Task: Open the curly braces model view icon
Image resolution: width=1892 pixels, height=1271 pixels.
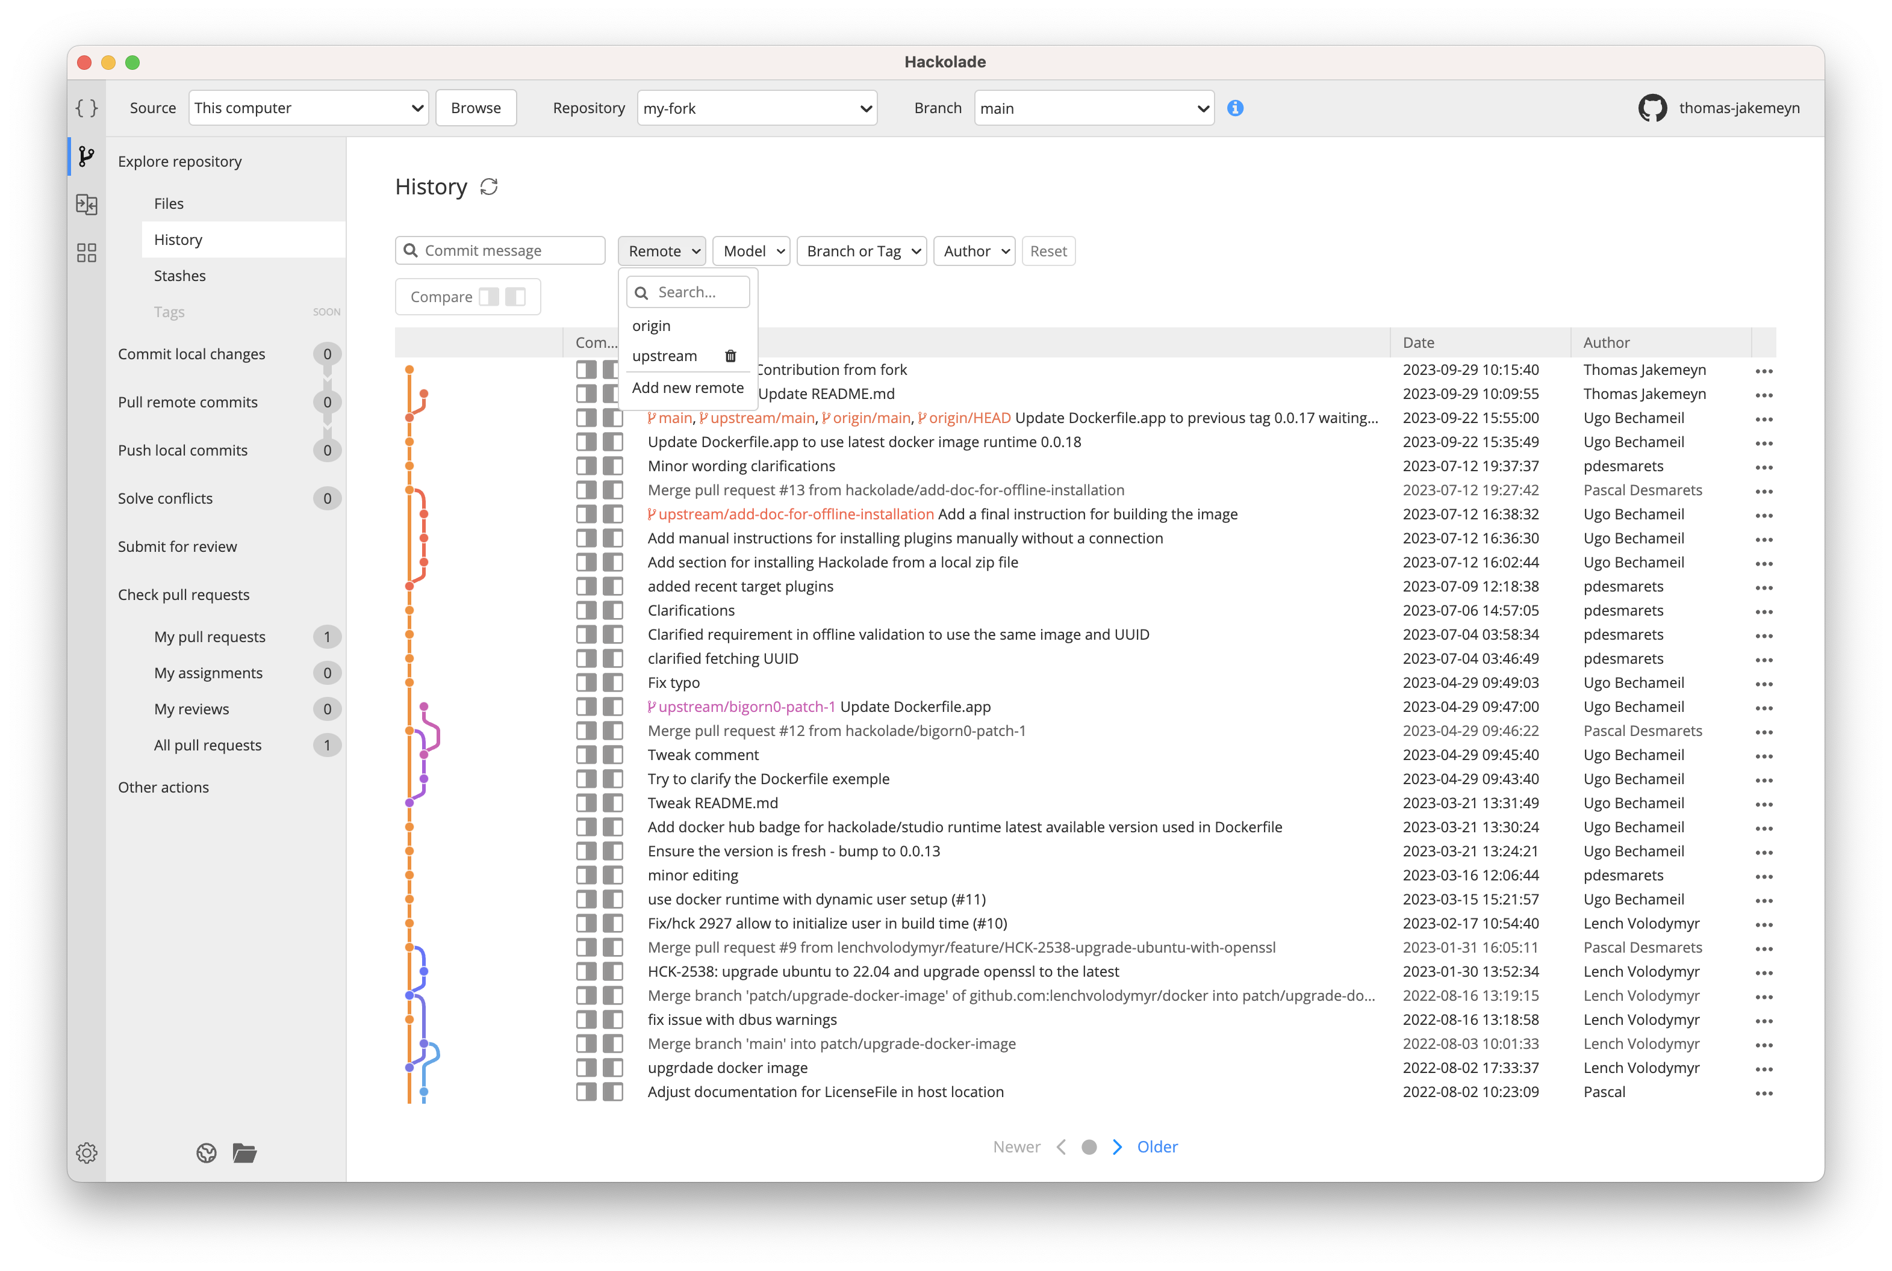Action: [x=87, y=108]
